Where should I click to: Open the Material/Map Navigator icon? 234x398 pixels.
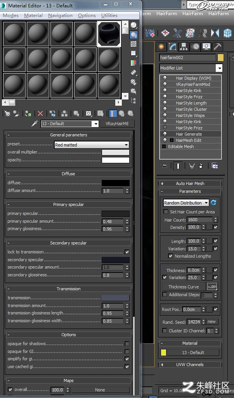(133, 101)
